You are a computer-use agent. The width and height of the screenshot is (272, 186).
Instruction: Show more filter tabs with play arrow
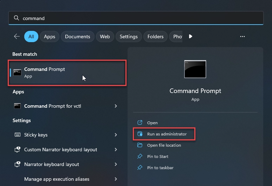point(190,36)
